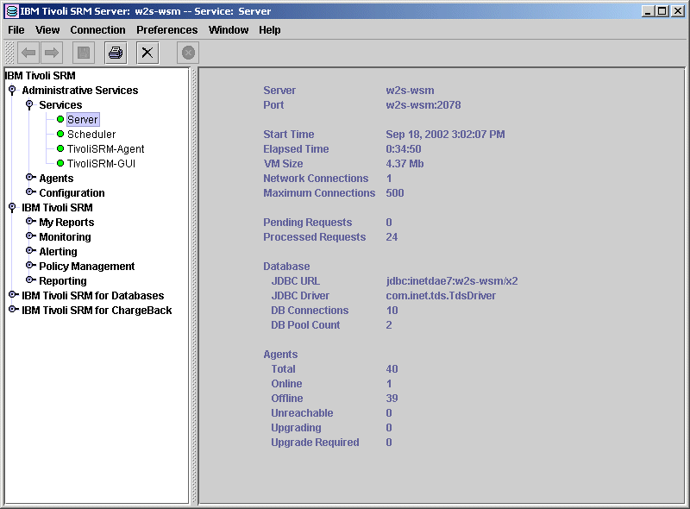Expand the Monitoring node

pos(30,236)
